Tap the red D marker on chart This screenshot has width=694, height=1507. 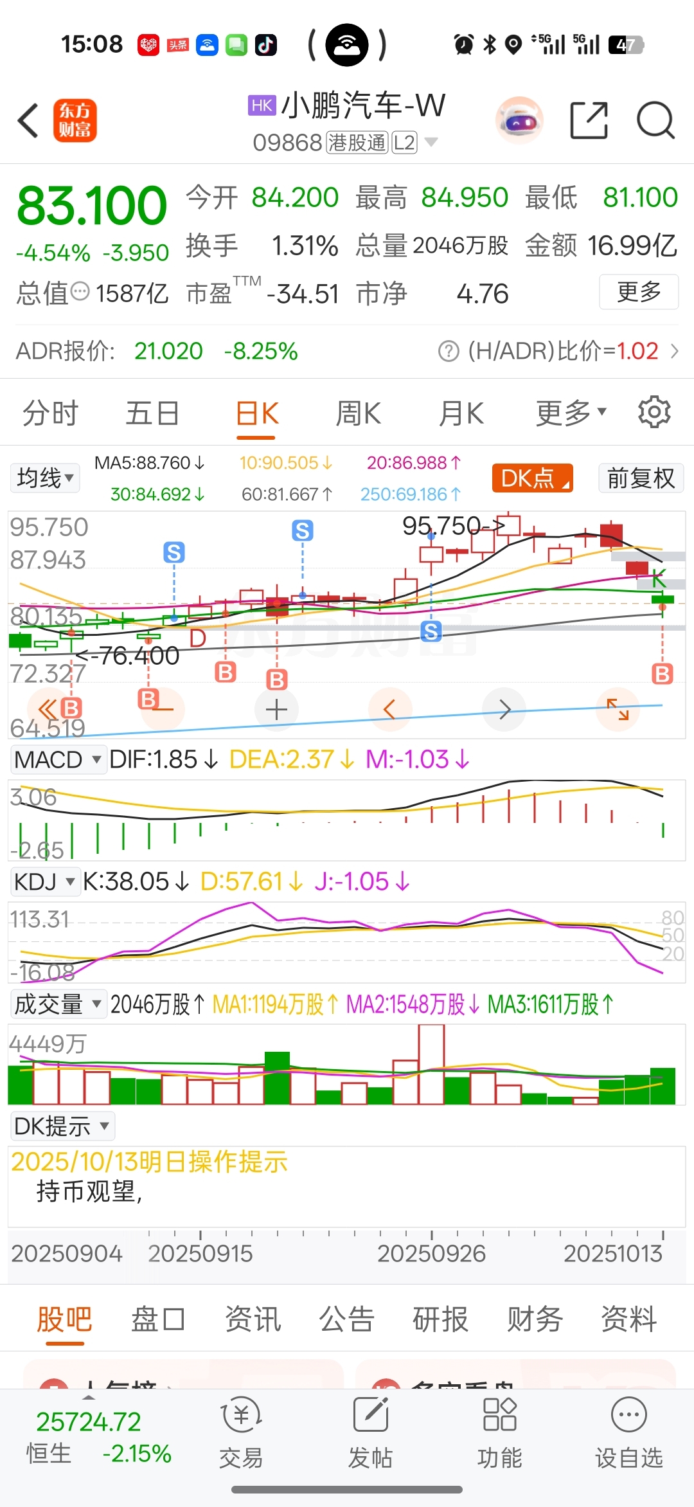pyautogui.click(x=198, y=638)
